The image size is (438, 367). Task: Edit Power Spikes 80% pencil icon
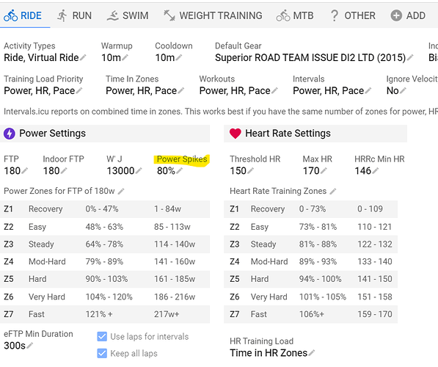179,170
